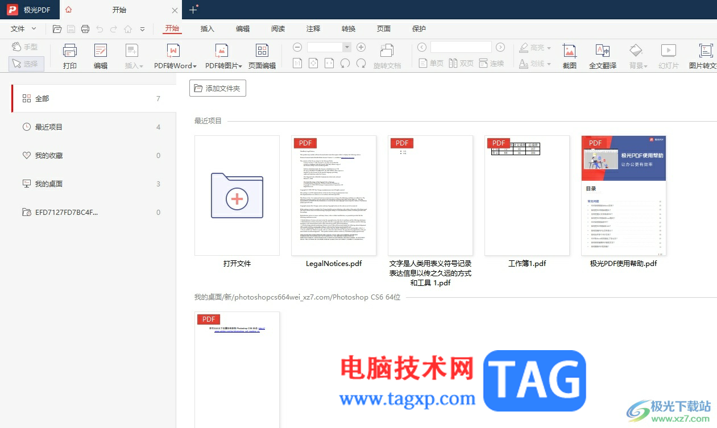Select 全部 in the sidebar
This screenshot has height=428, width=717.
[94, 98]
